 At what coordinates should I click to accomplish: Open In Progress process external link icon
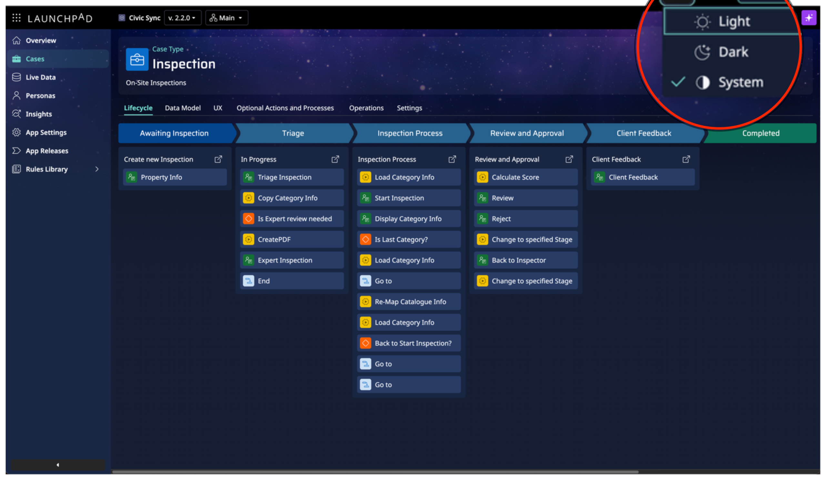335,160
